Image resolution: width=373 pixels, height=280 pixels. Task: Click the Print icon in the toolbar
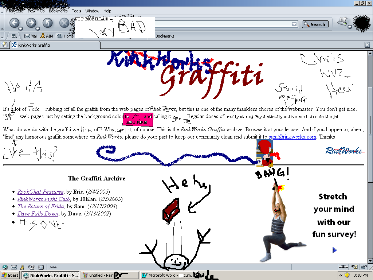point(342,21)
